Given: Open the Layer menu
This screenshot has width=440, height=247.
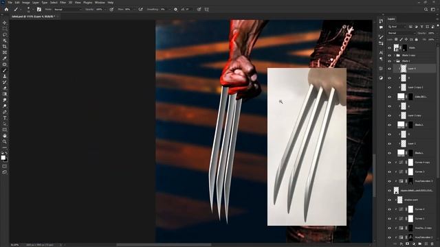Looking at the screenshot, I should pos(36,3).
